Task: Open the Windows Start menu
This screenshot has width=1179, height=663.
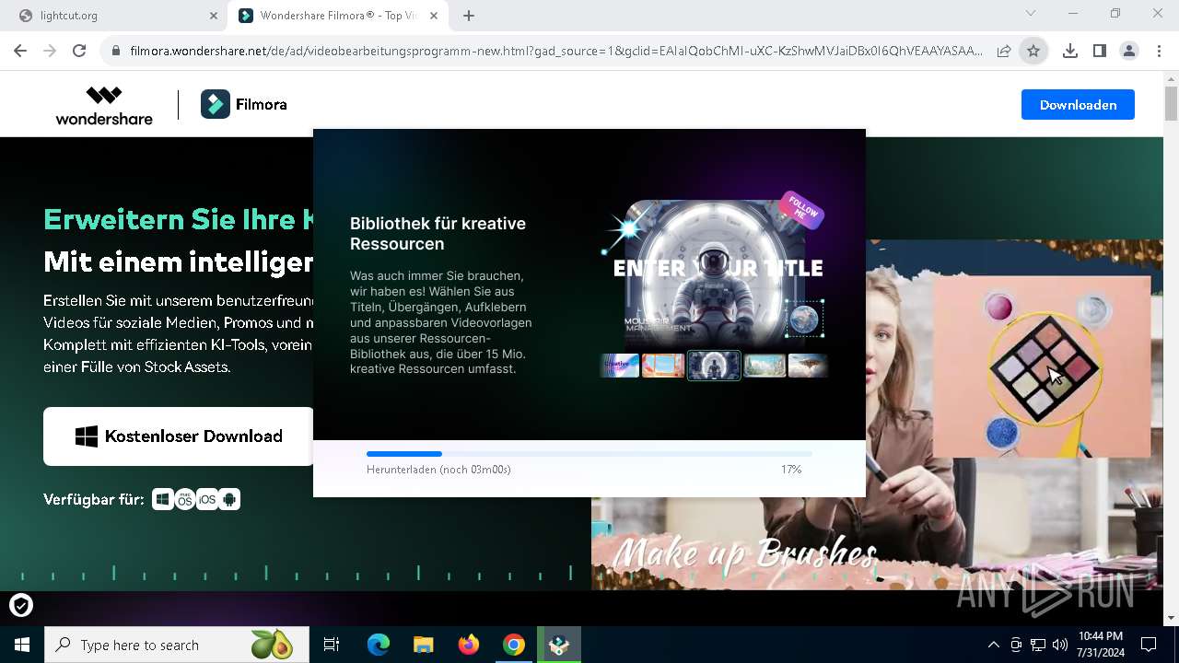Action: tap(22, 645)
